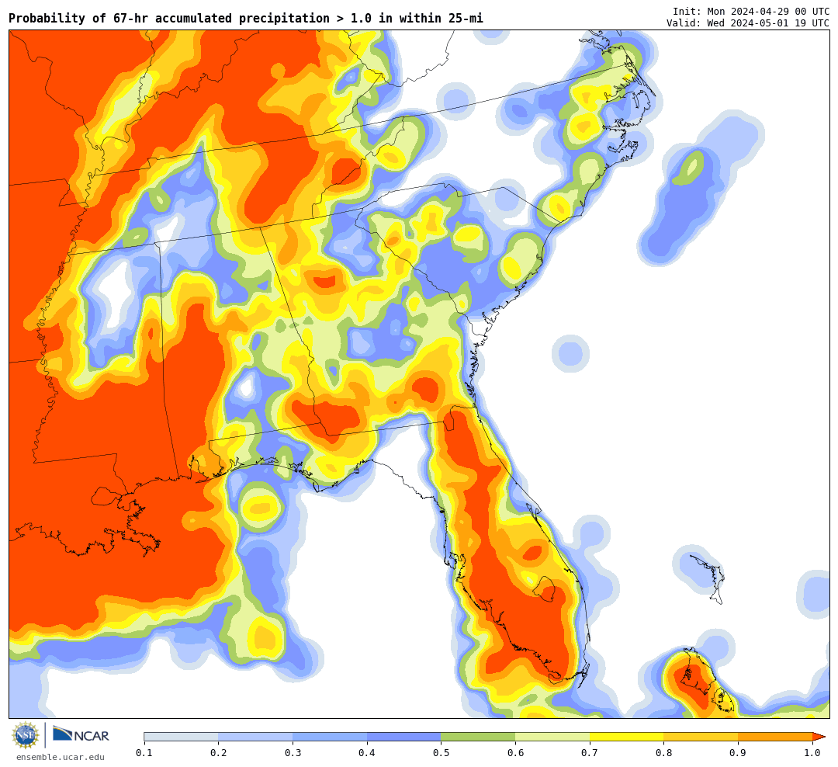Click the 0.6 to 0.7 colorbar segment

click(552, 737)
